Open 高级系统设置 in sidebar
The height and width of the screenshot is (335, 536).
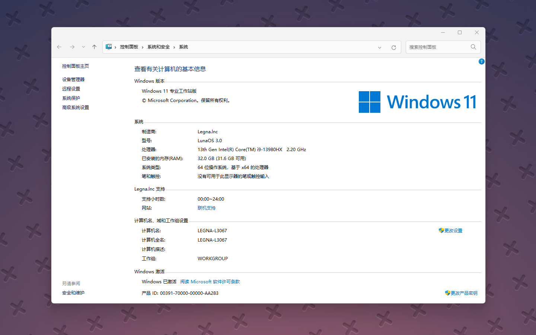76,108
